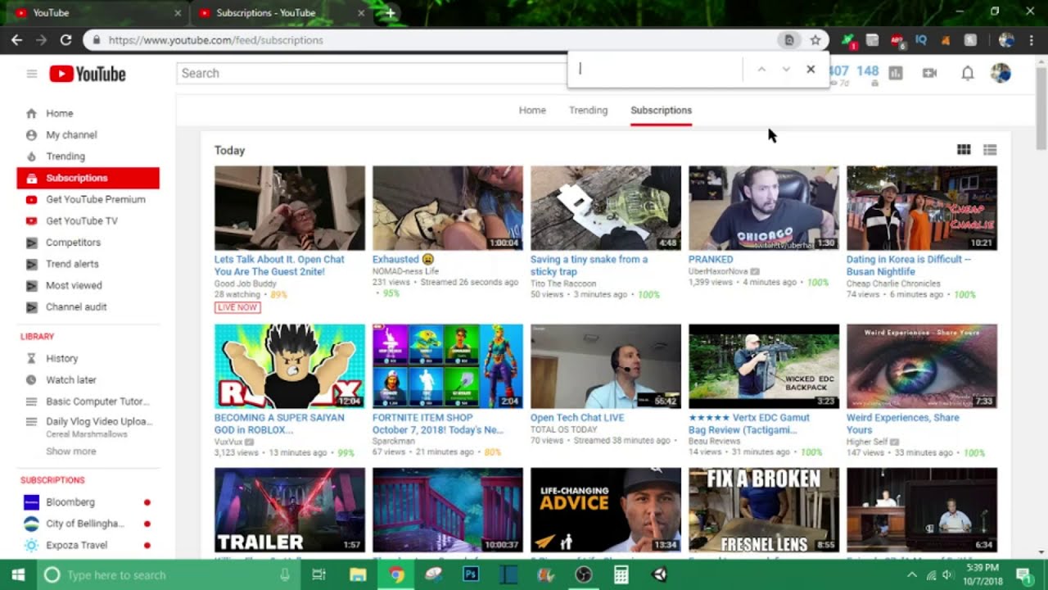This screenshot has width=1048, height=590.
Task: Switch to list view layout
Action: 990,150
